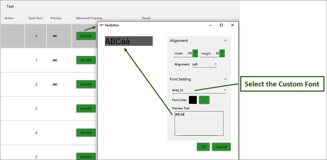Click the Text section heading

tap(10, 6)
